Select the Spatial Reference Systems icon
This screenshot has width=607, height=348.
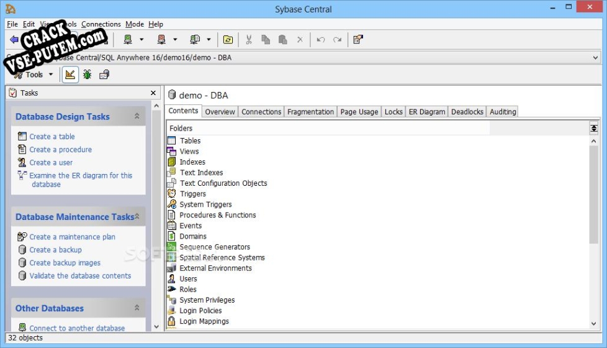coord(171,257)
